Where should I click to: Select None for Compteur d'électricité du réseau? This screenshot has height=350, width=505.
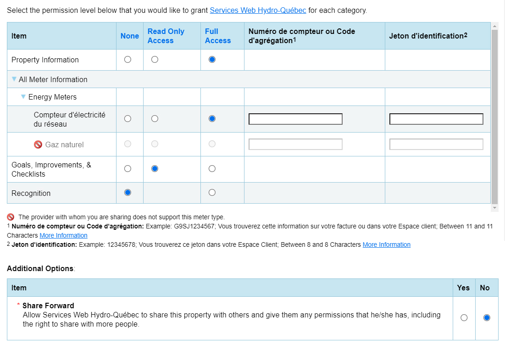(128, 119)
